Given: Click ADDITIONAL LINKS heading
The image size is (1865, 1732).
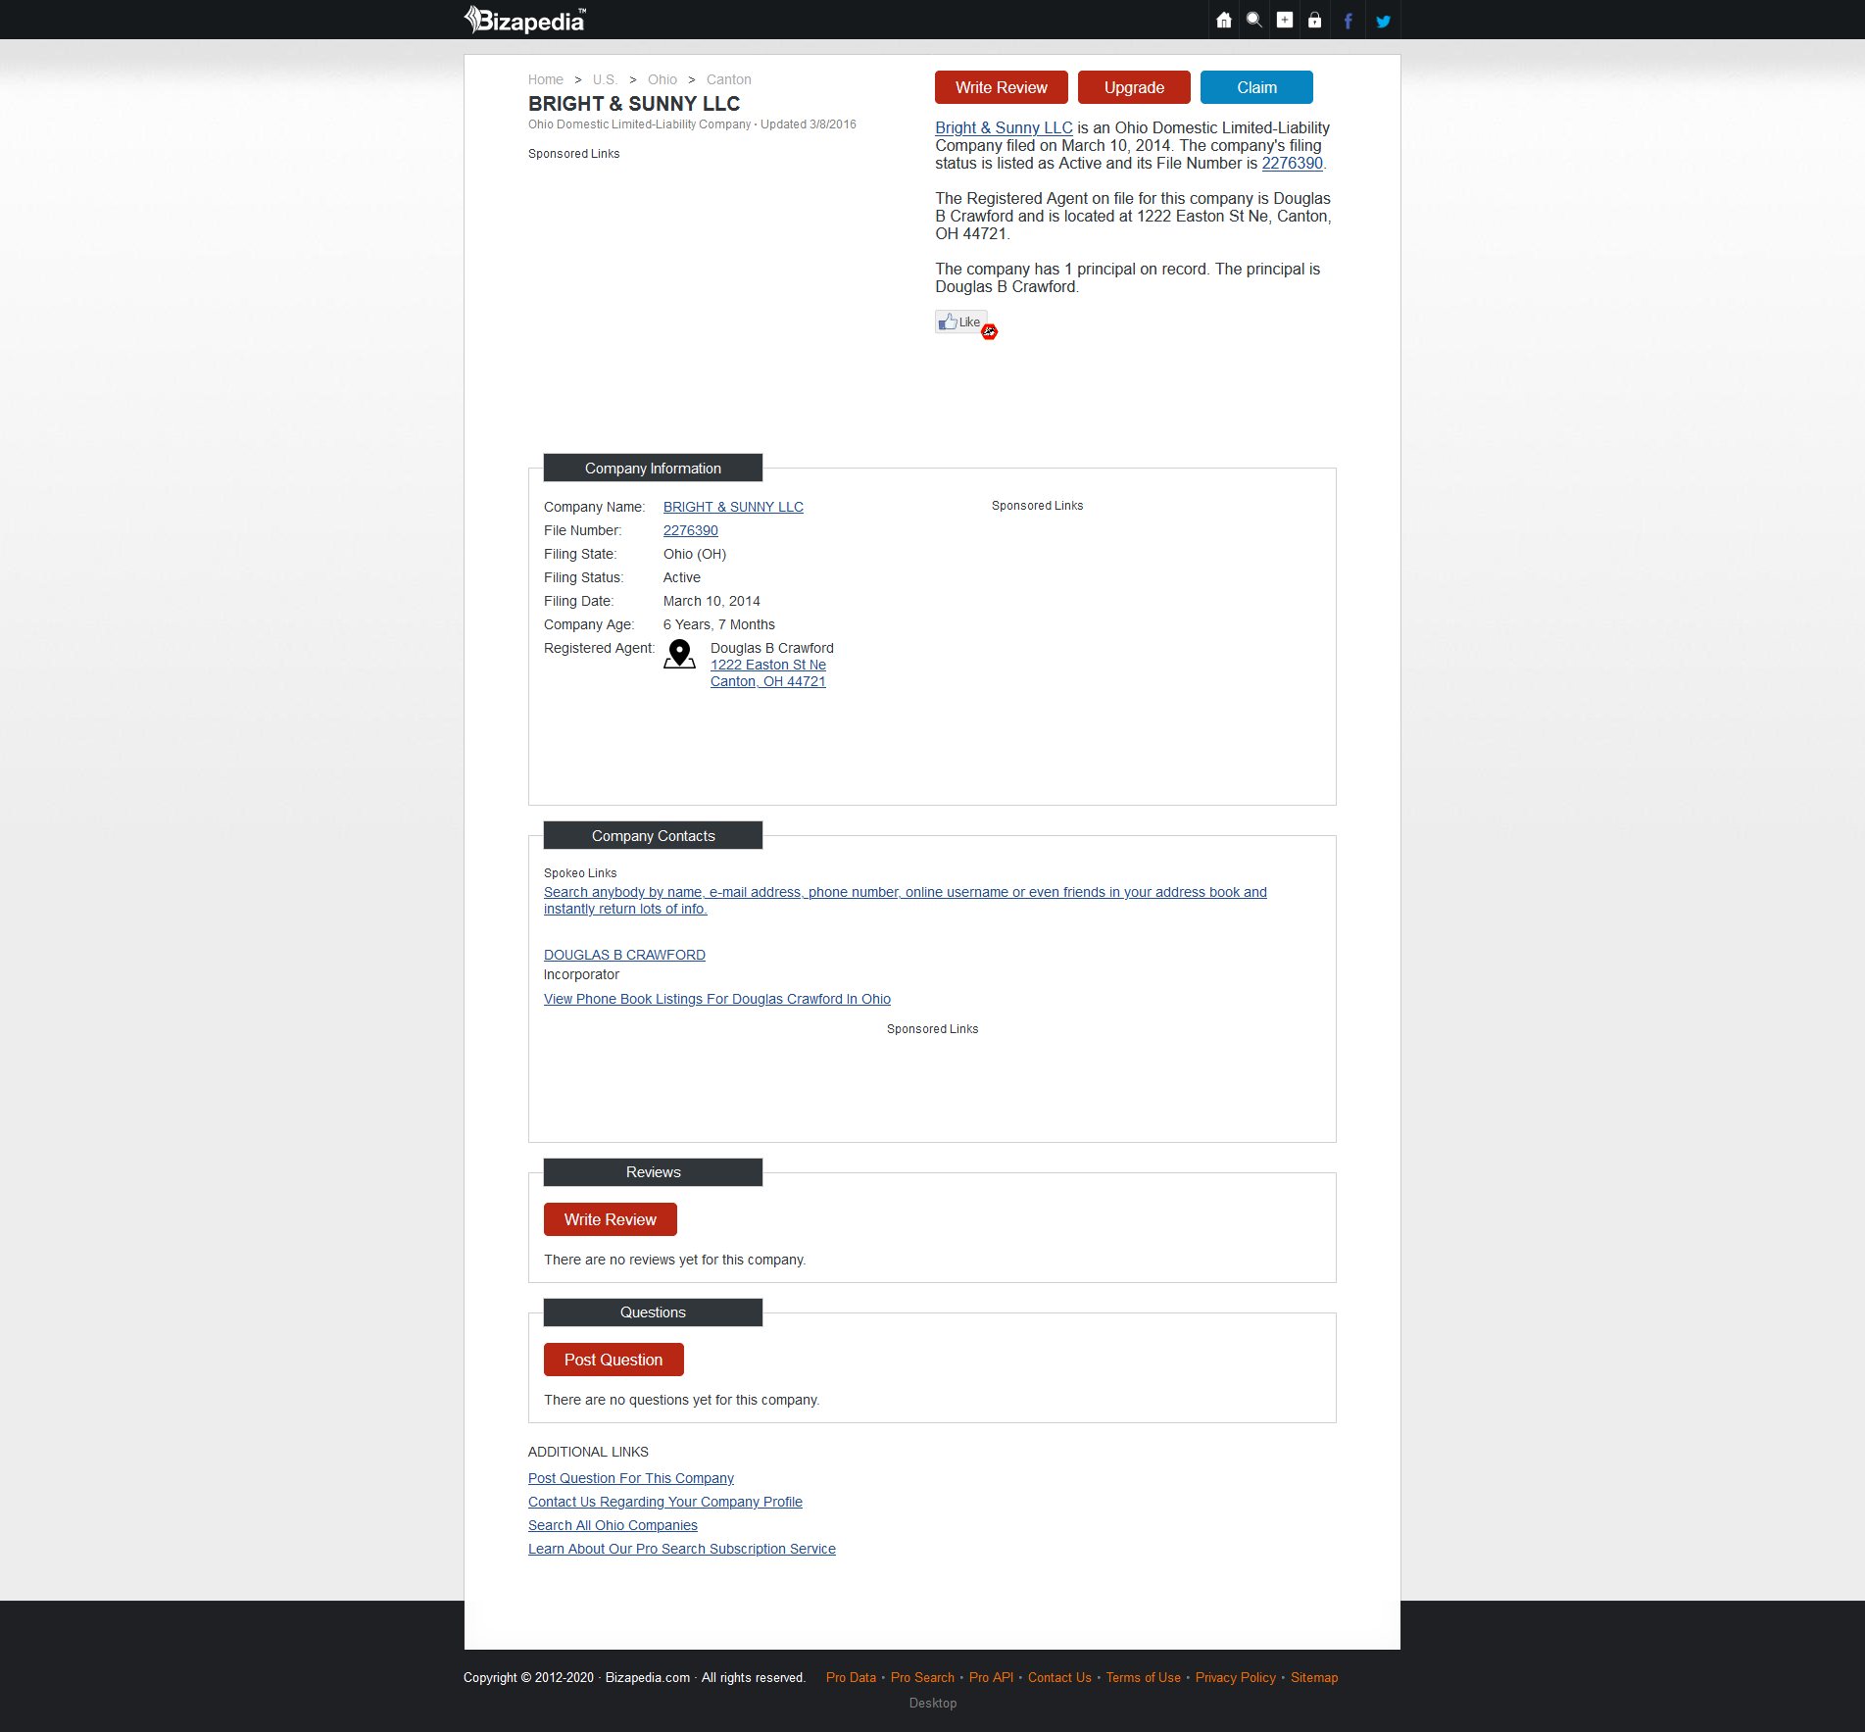Looking at the screenshot, I should [588, 1452].
